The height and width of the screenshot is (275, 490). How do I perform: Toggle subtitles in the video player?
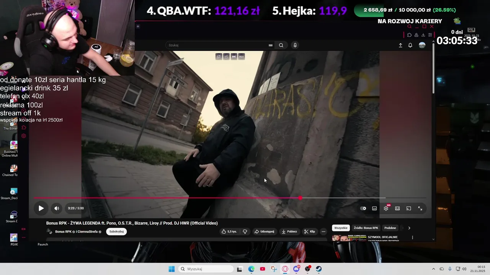tap(374, 208)
